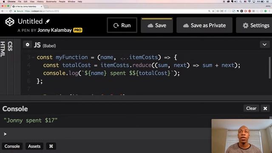Close the Console panel with X
This screenshot has width=272, height=153.
click(265, 108)
